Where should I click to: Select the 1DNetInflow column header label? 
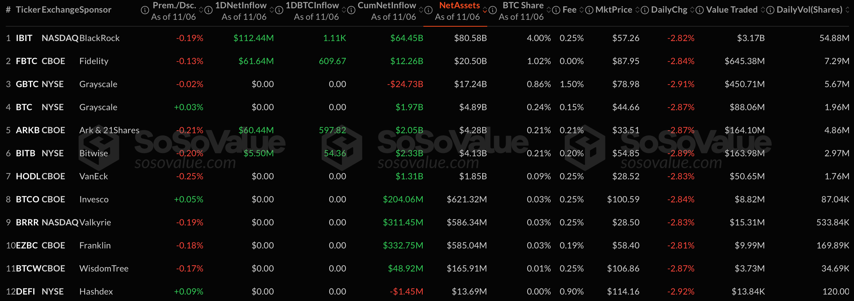coord(241,5)
